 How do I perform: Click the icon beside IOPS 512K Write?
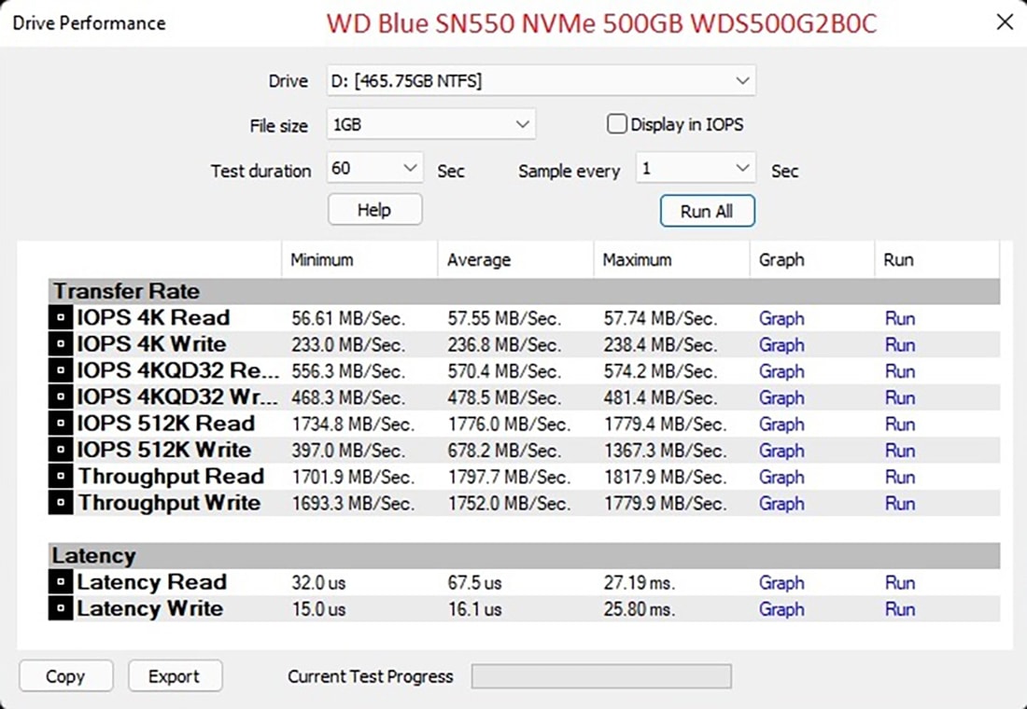click(60, 451)
